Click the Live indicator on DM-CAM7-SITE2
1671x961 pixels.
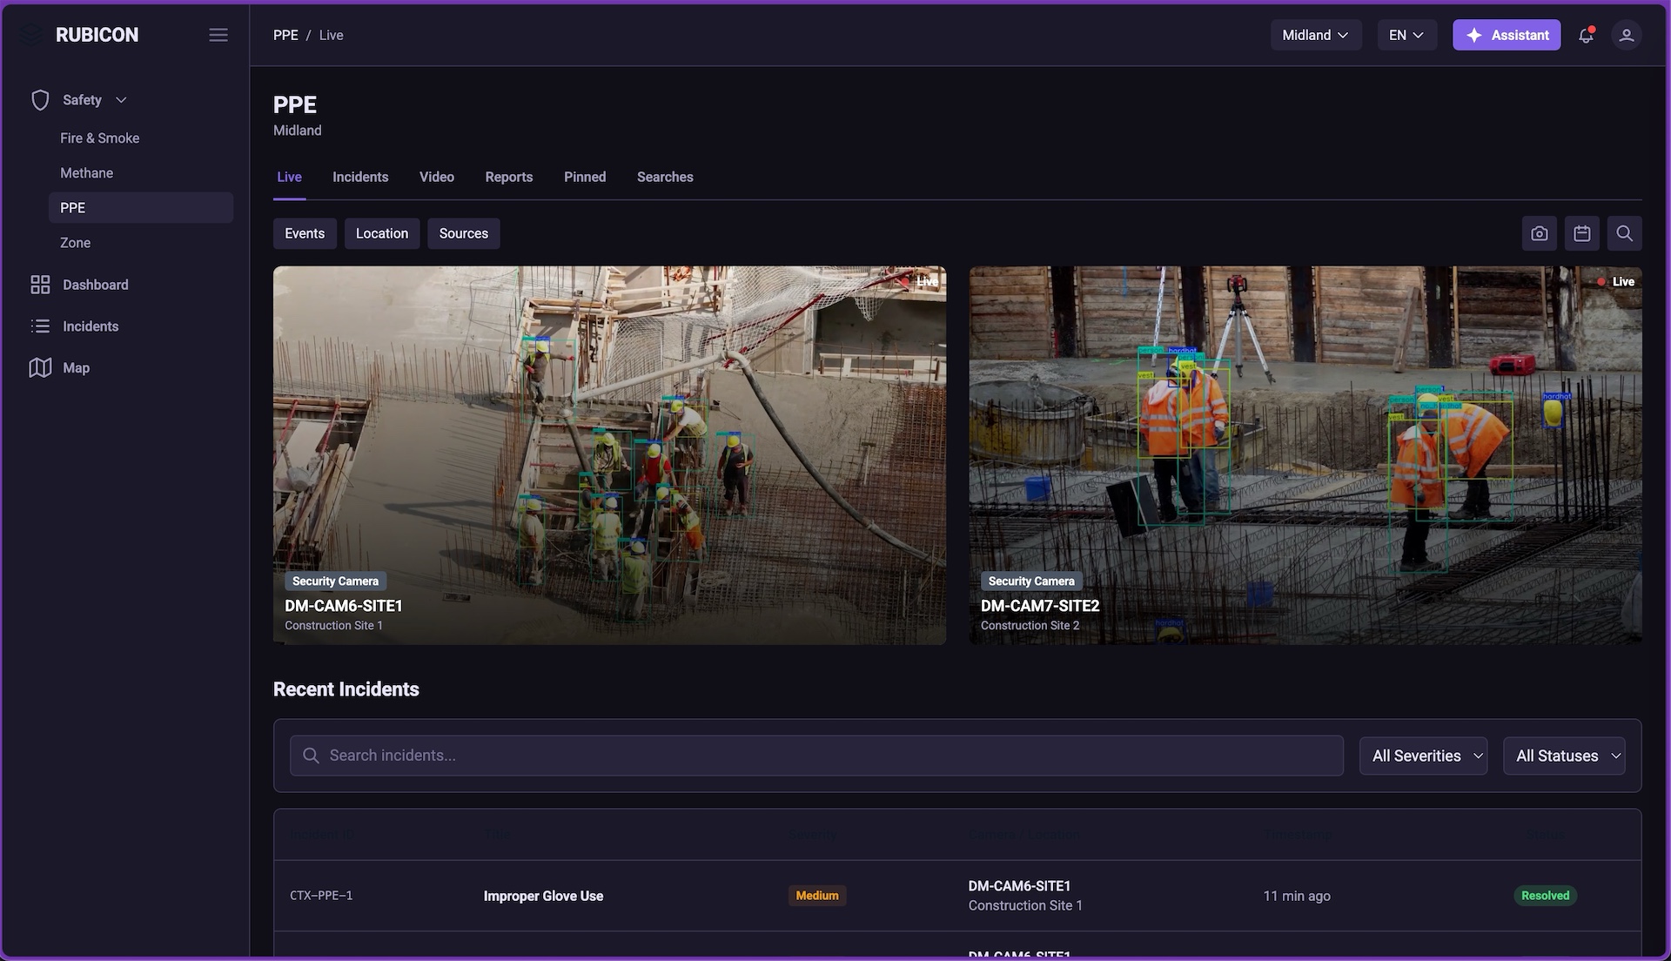(1616, 282)
